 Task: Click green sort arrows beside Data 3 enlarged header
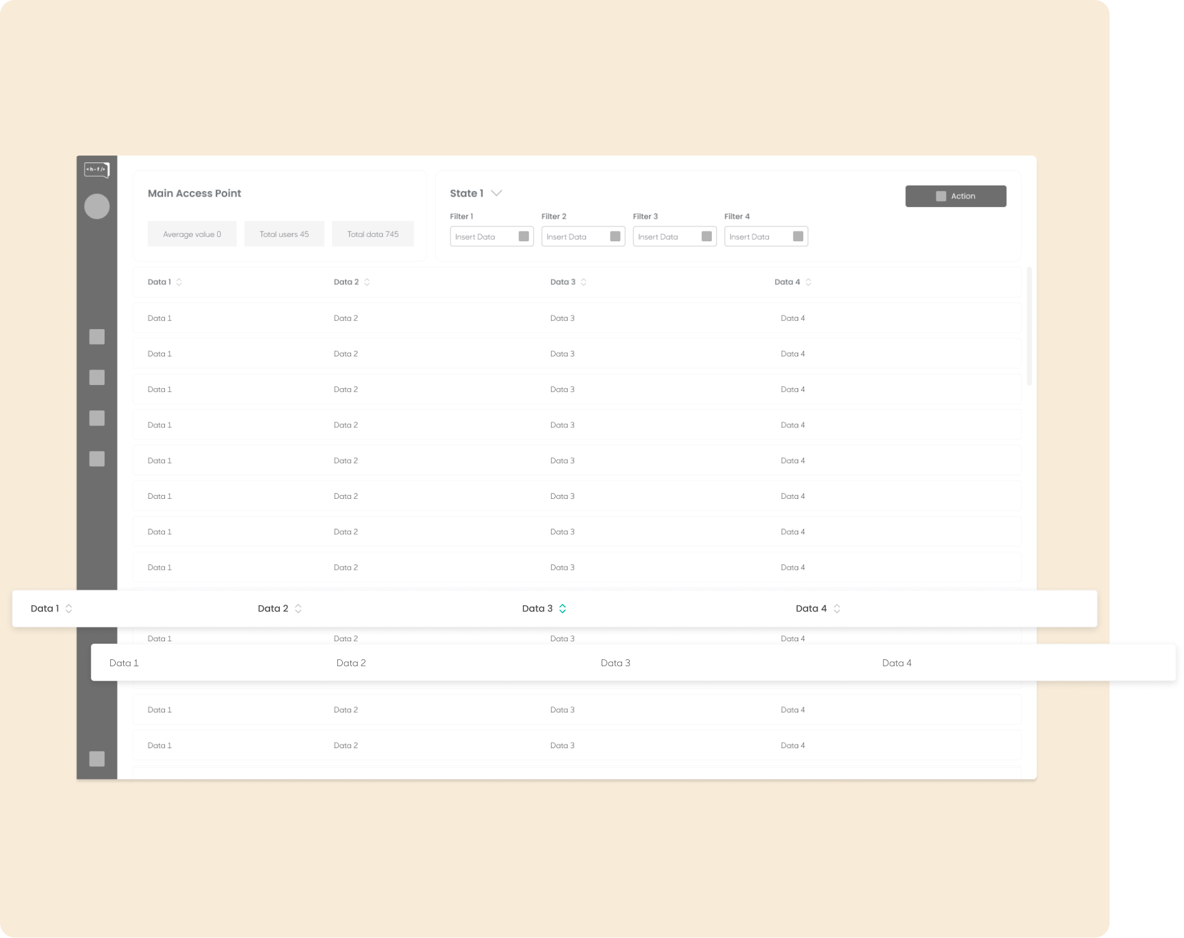(563, 609)
